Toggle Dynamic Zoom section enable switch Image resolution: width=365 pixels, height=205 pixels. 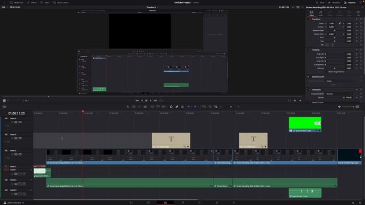[309, 77]
